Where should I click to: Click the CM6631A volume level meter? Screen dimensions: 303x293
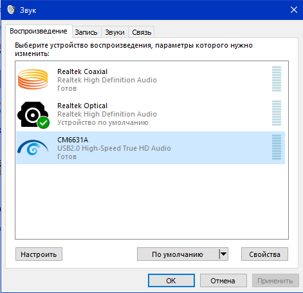click(x=277, y=147)
